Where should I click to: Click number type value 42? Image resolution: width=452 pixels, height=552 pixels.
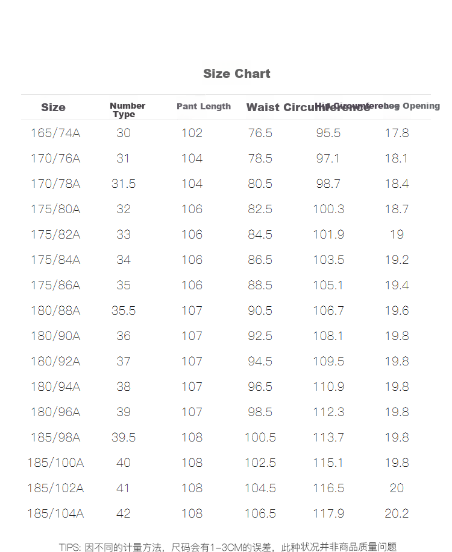coord(124,513)
